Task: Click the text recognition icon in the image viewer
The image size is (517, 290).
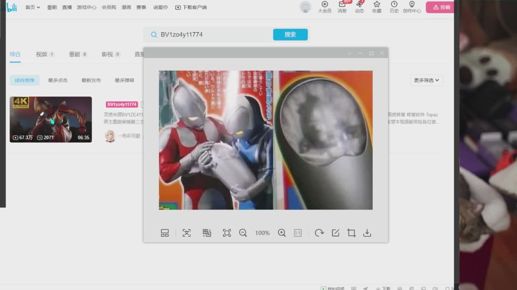Action: coord(187,233)
